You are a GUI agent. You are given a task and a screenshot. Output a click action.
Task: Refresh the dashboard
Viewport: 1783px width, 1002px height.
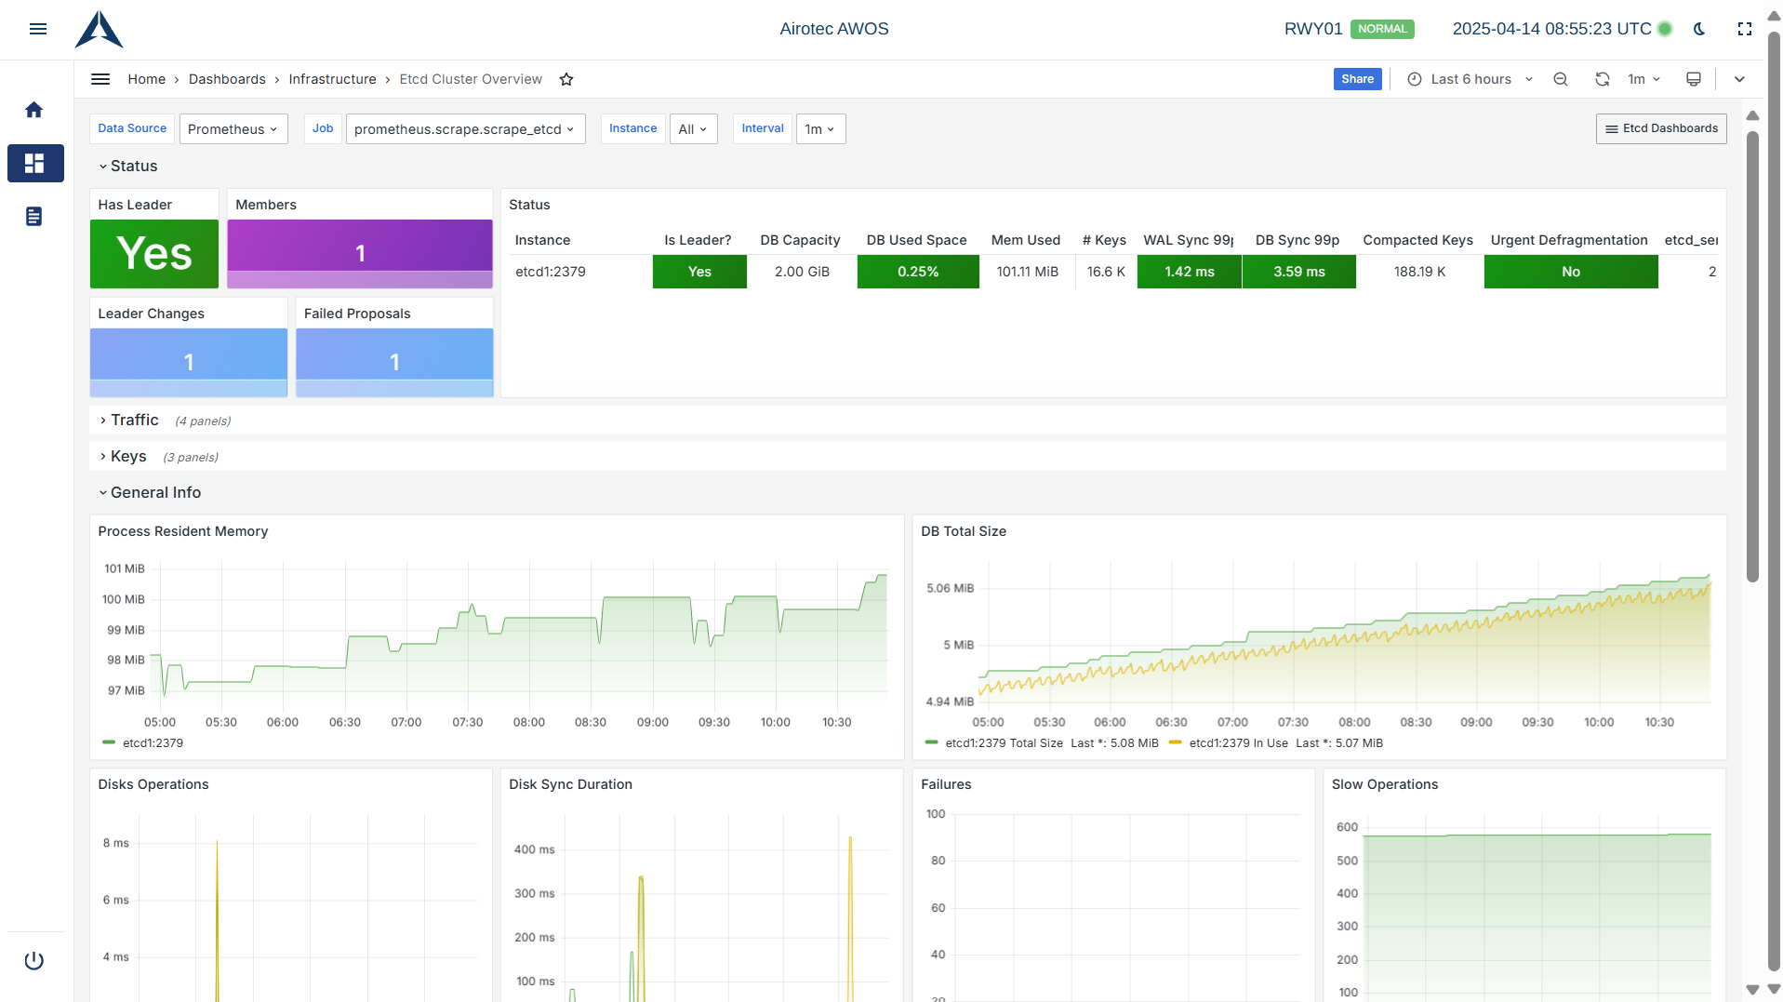(x=1602, y=80)
